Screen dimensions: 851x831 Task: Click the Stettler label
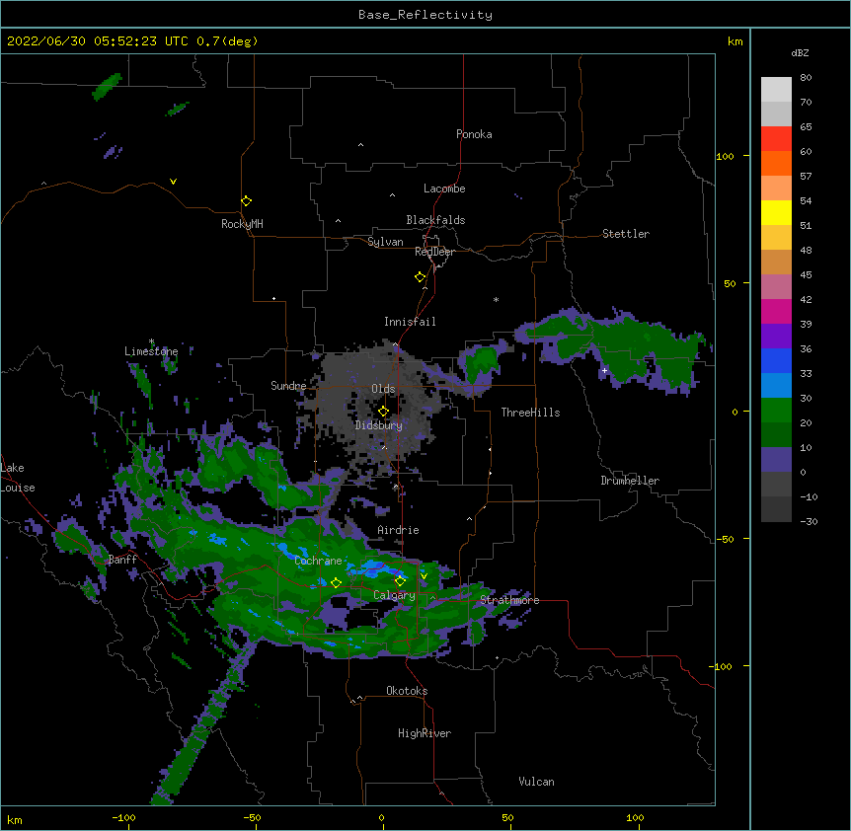626,234
